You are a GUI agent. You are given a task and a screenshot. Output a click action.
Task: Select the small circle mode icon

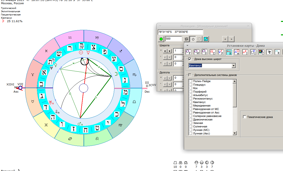pyautogui.click(x=193, y=39)
